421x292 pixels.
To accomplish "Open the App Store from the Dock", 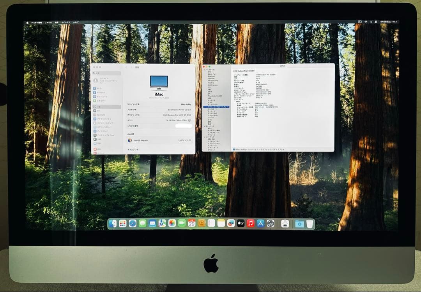I will coord(260,224).
